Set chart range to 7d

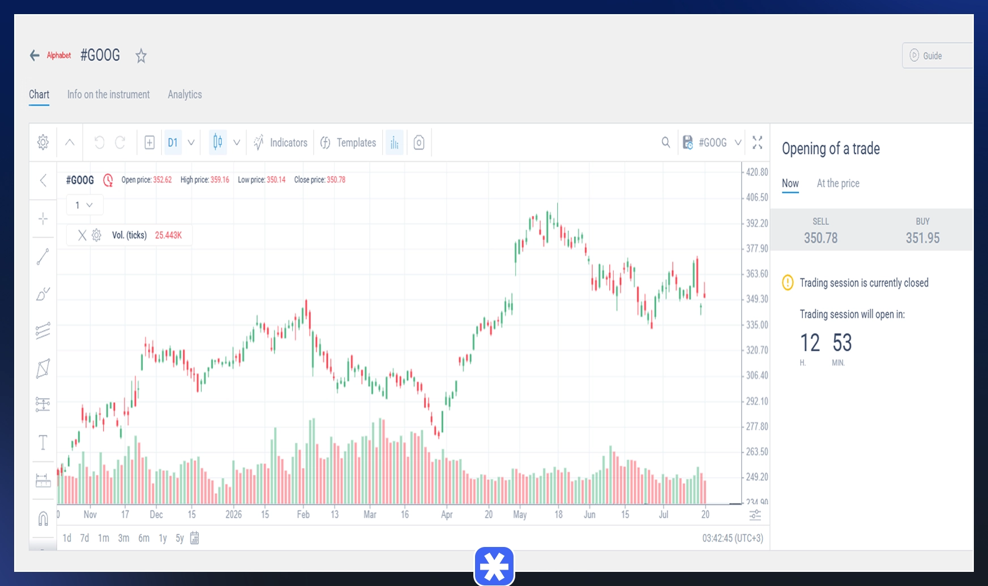(x=84, y=538)
